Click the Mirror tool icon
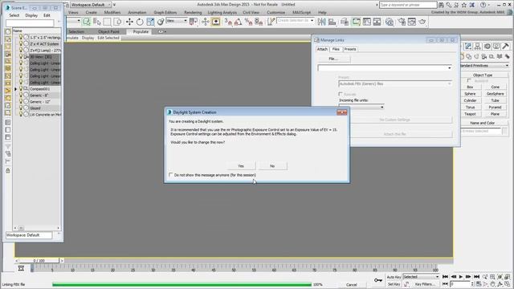514x289 pixels. tap(321, 22)
